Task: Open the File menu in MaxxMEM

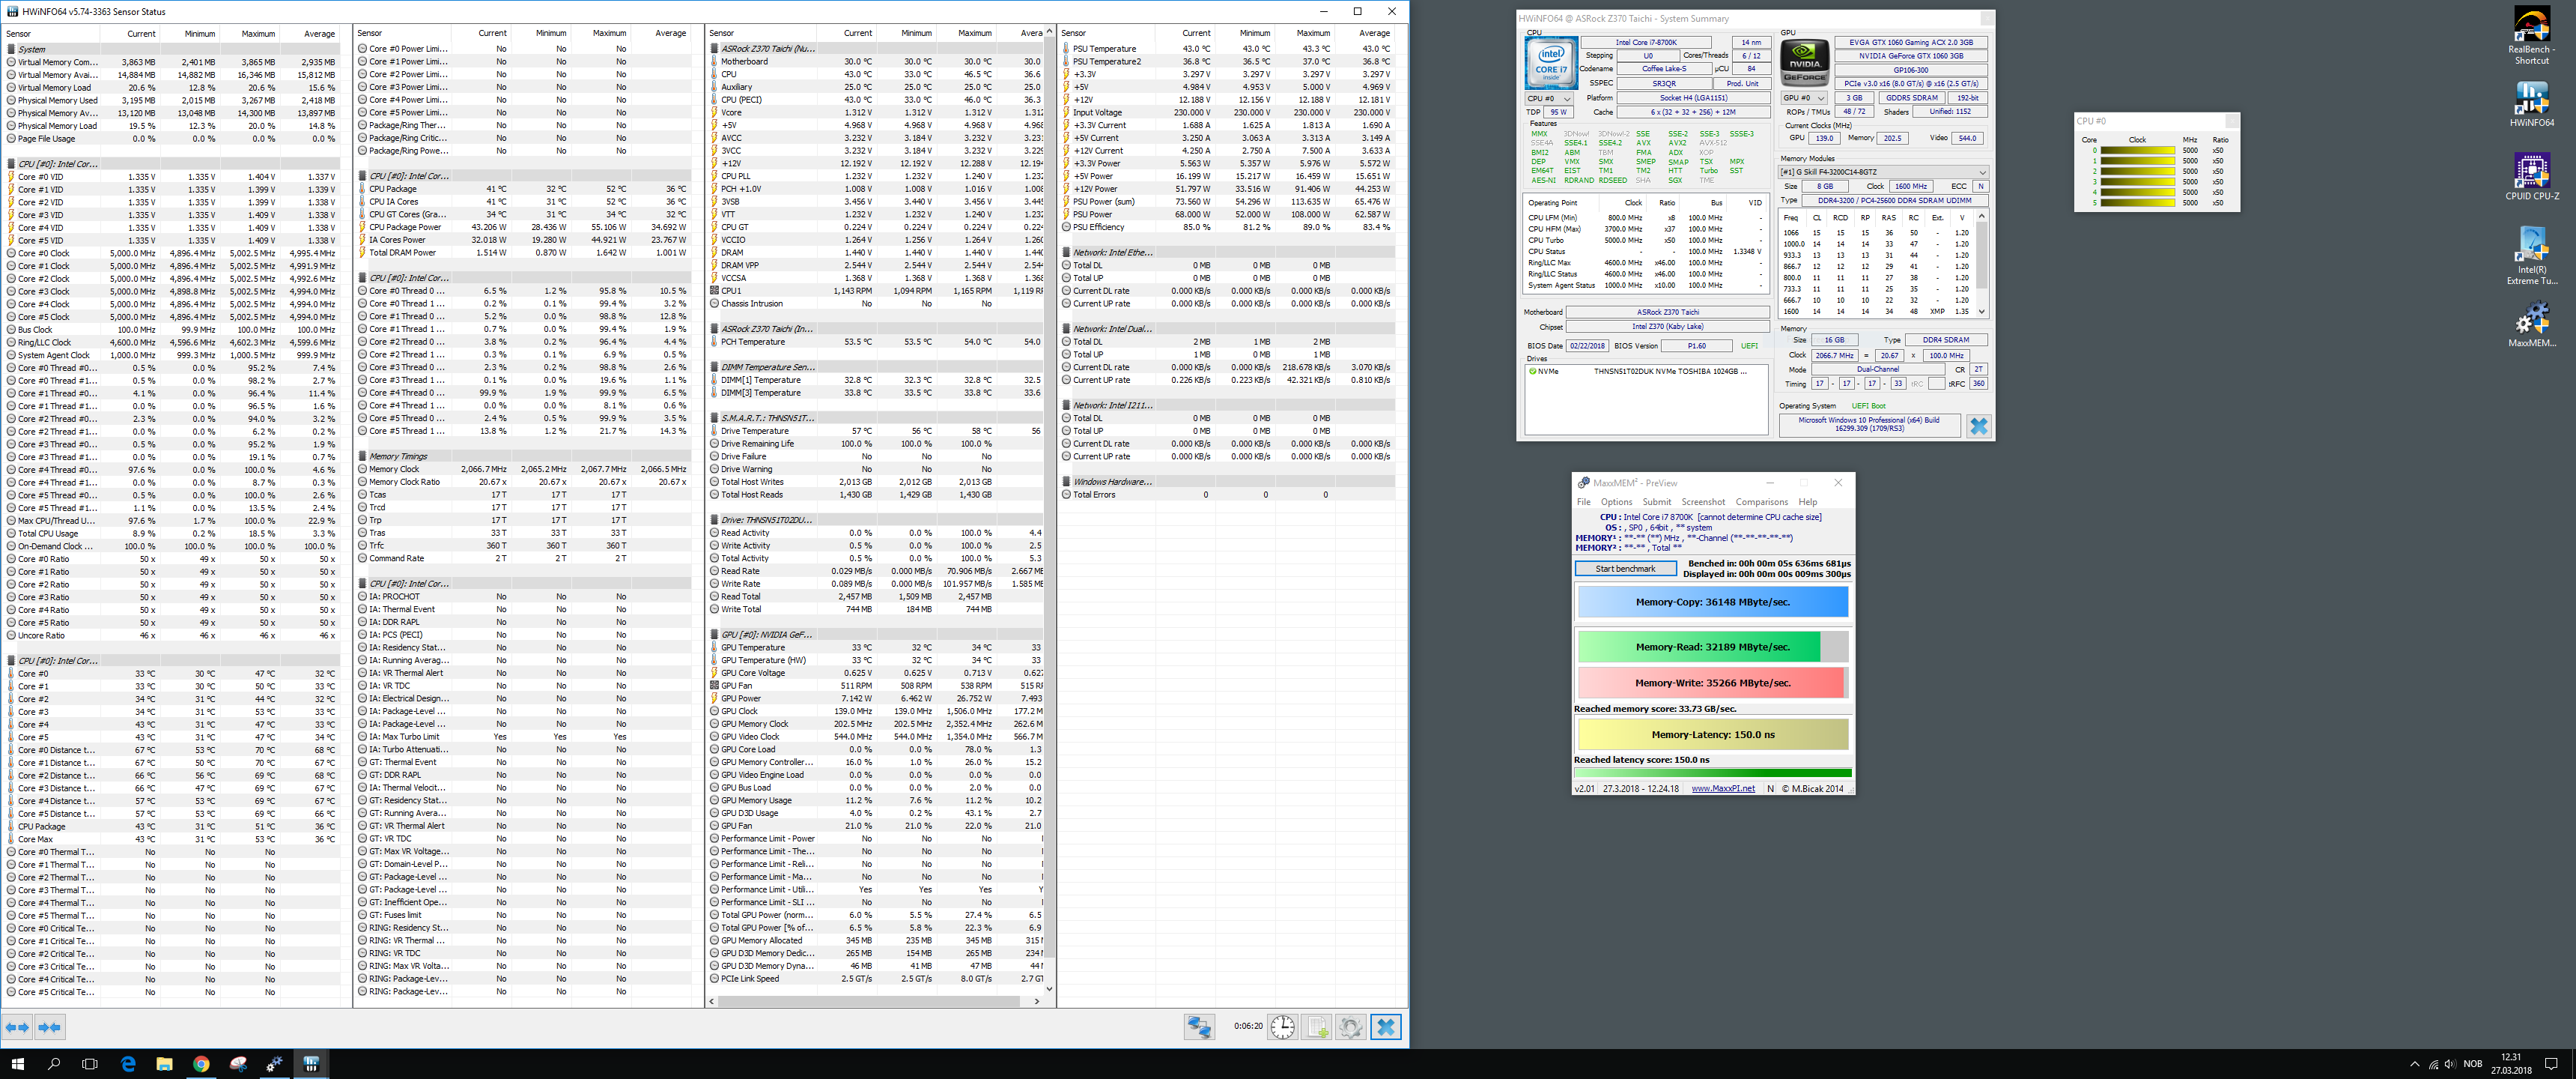Action: [1583, 501]
